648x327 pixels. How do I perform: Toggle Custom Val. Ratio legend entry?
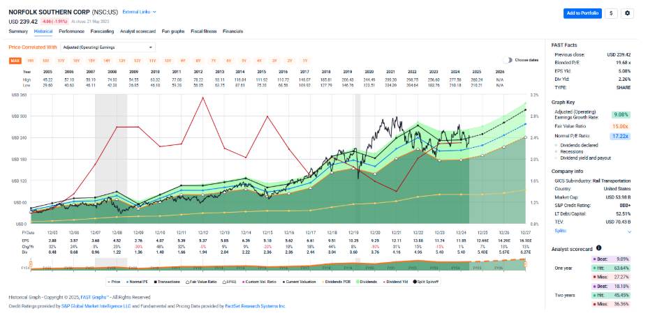click(x=258, y=282)
